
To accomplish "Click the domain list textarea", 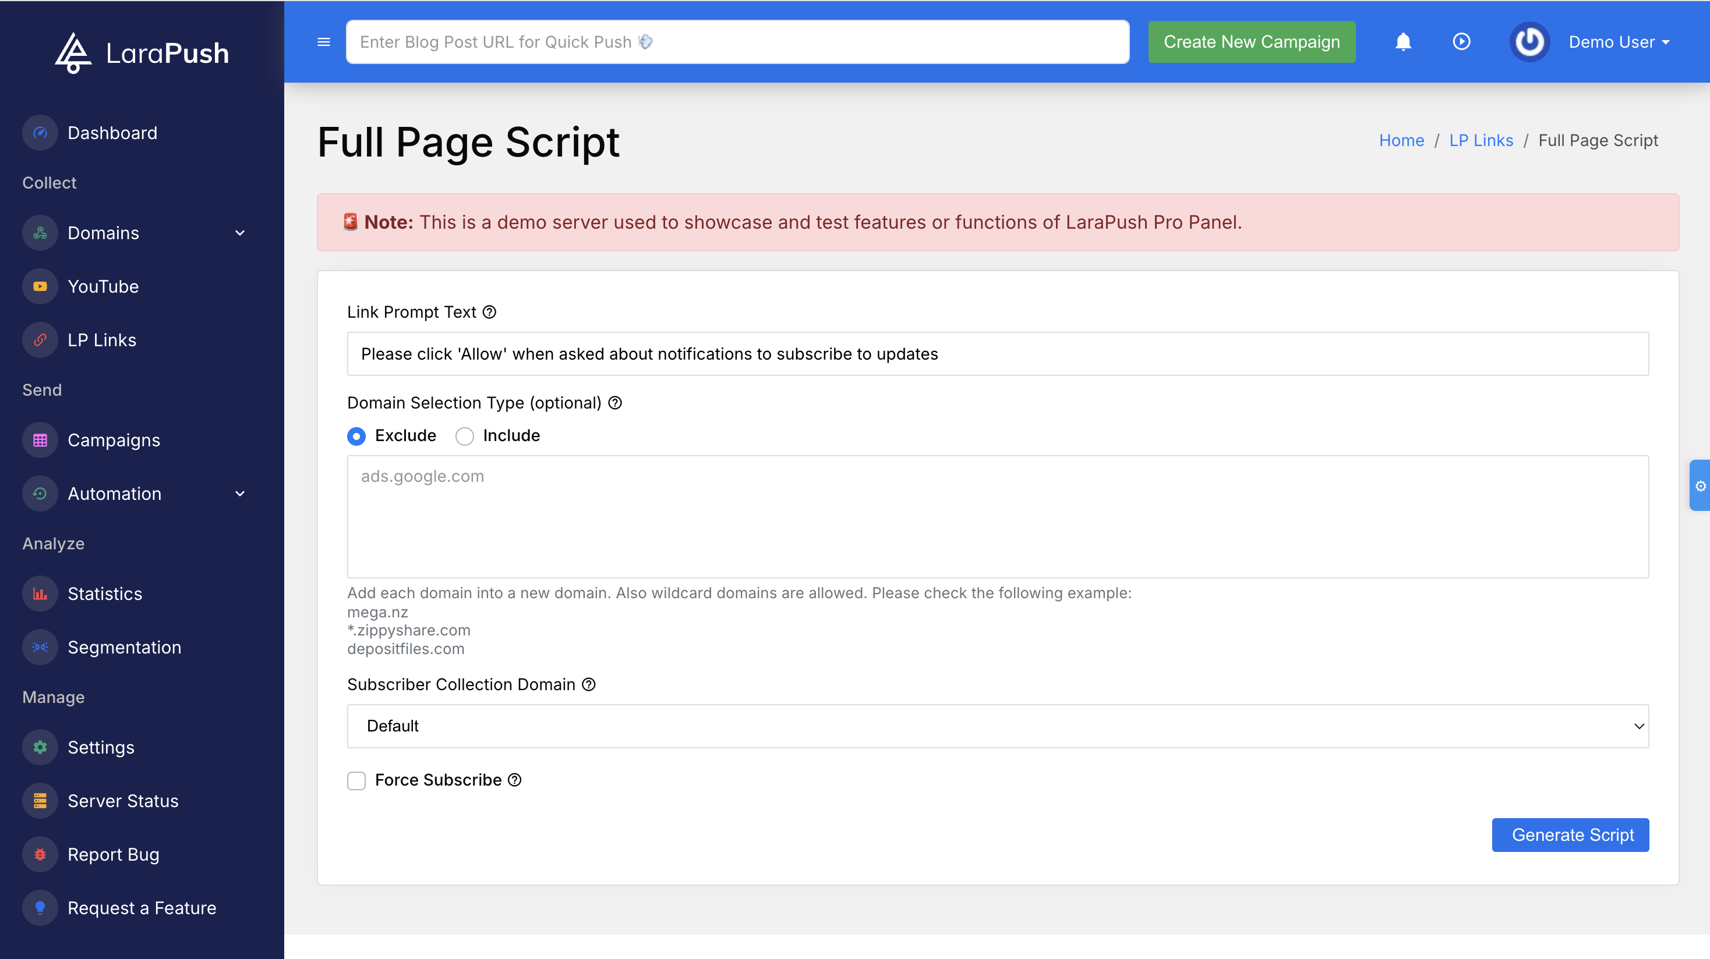I will (x=998, y=517).
